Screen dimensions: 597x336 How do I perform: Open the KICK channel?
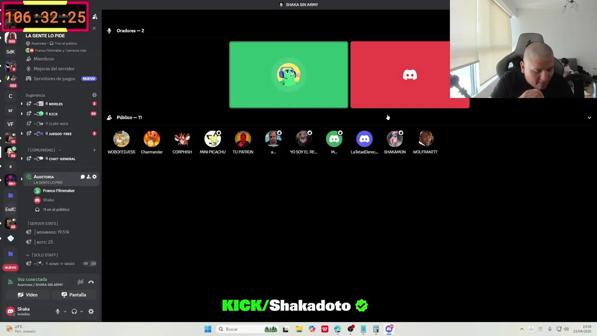pyautogui.click(x=61, y=114)
